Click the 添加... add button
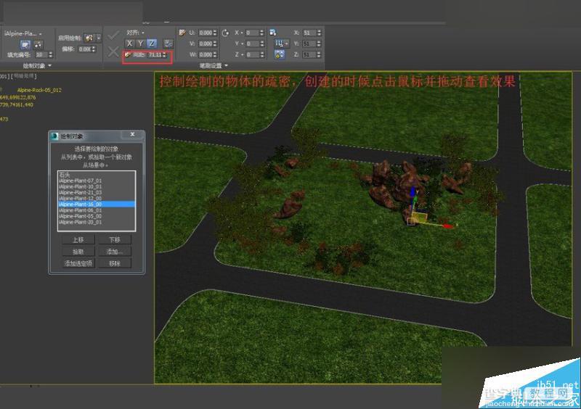This screenshot has height=409, width=581. coord(115,252)
